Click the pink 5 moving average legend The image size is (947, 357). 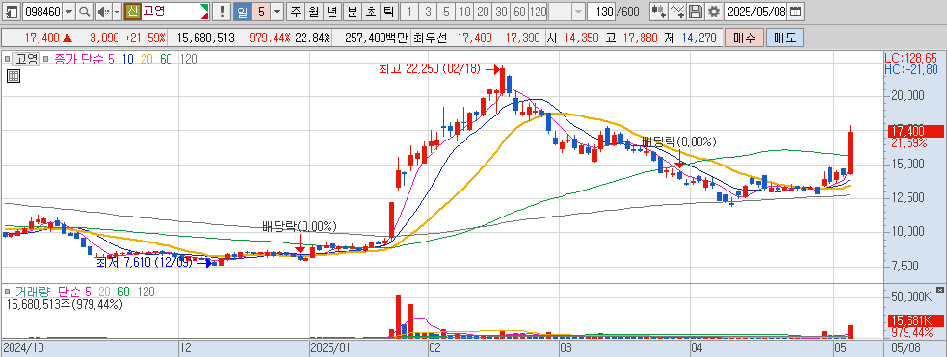[111, 59]
